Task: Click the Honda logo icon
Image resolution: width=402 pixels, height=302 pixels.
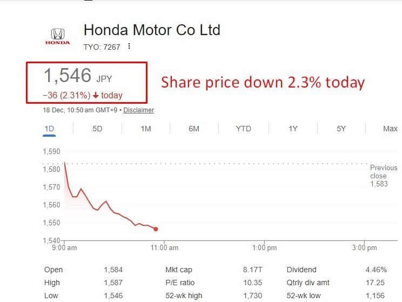Action: (x=57, y=36)
